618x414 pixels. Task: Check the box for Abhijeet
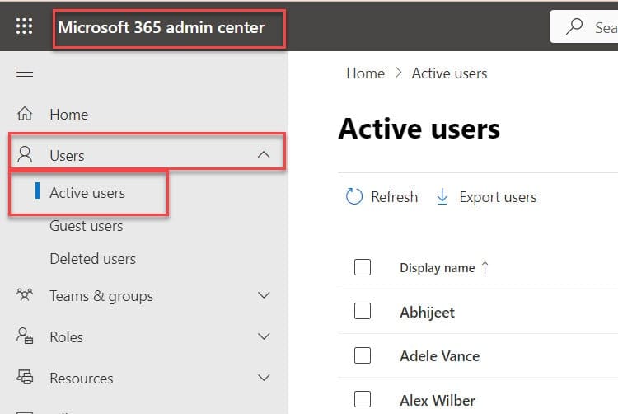pos(363,311)
